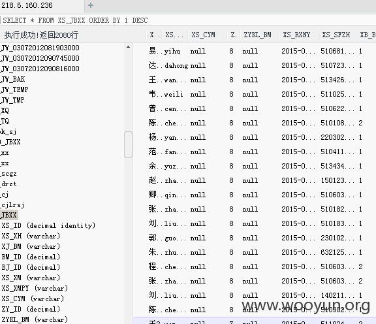Select the JW_BAK tree item
This screenshot has width=376, height=324.
[x=13, y=79]
